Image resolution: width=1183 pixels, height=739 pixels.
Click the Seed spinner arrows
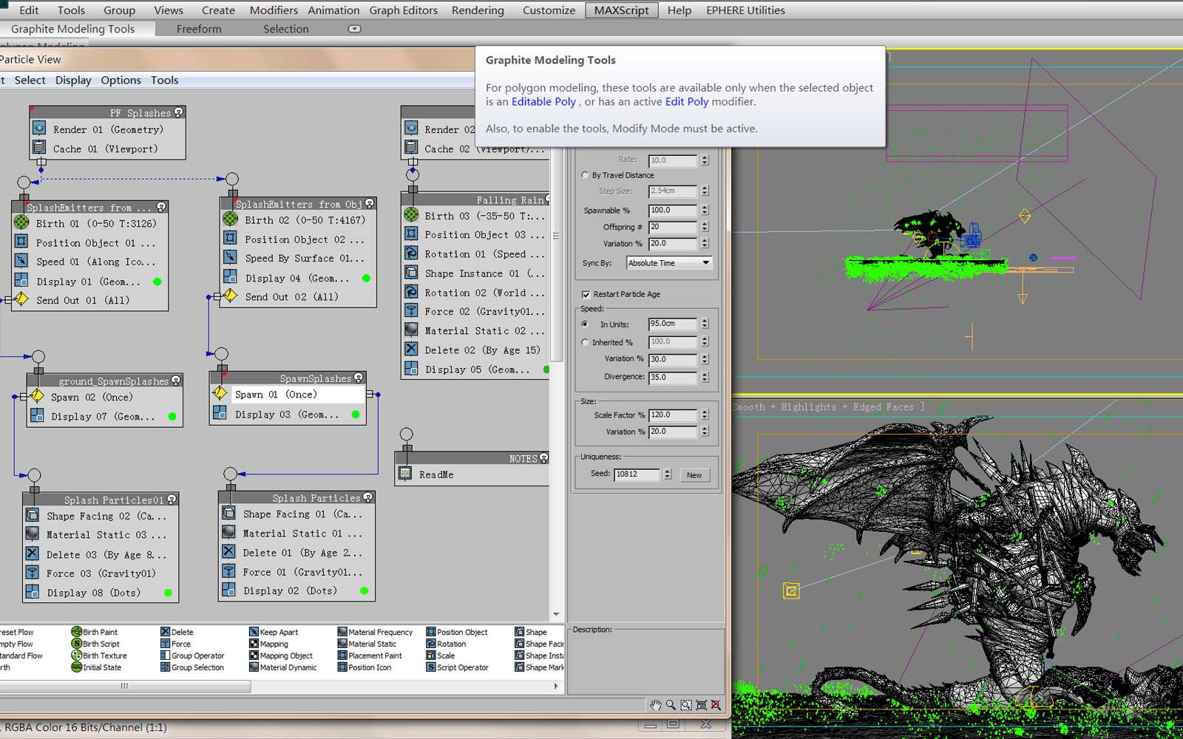tap(667, 474)
